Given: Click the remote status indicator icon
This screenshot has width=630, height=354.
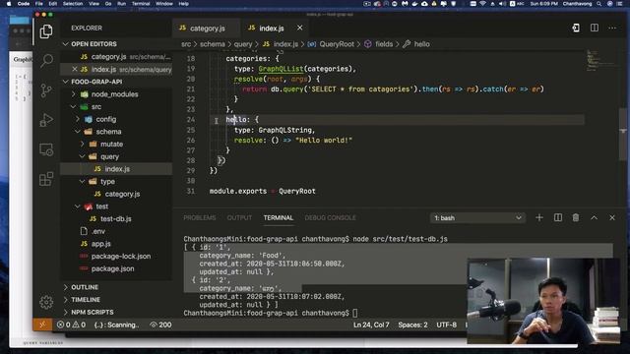Looking at the screenshot, I should [x=42, y=324].
